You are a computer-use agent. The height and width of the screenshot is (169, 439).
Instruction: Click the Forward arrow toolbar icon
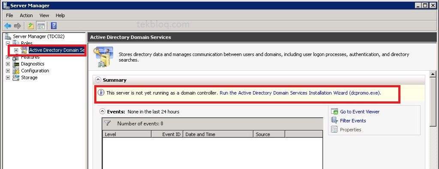click(17, 26)
